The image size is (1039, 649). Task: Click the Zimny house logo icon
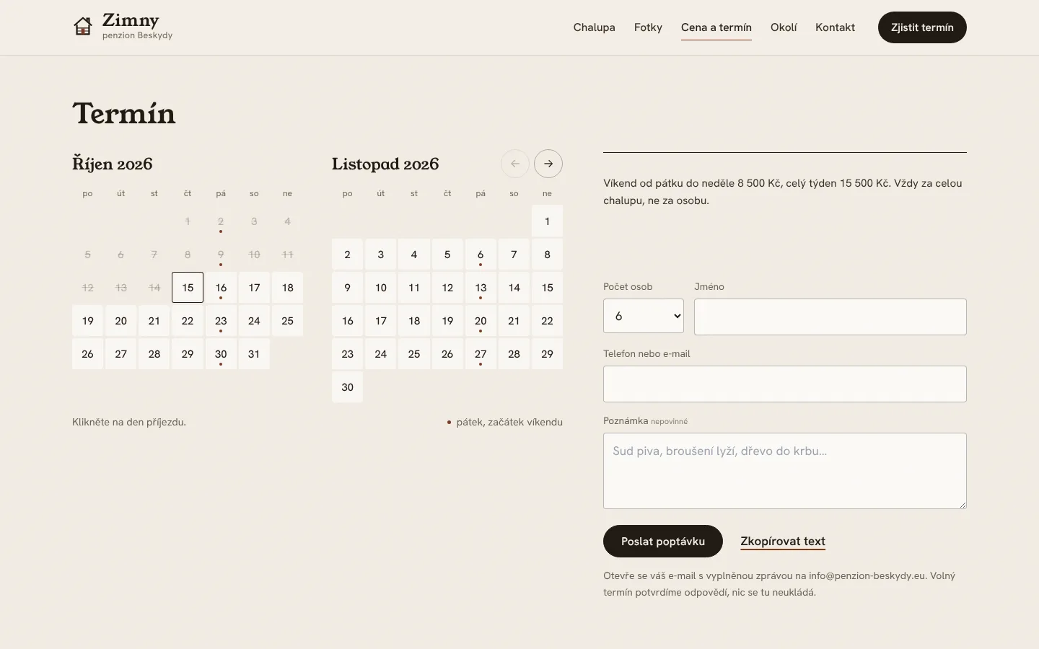(83, 27)
